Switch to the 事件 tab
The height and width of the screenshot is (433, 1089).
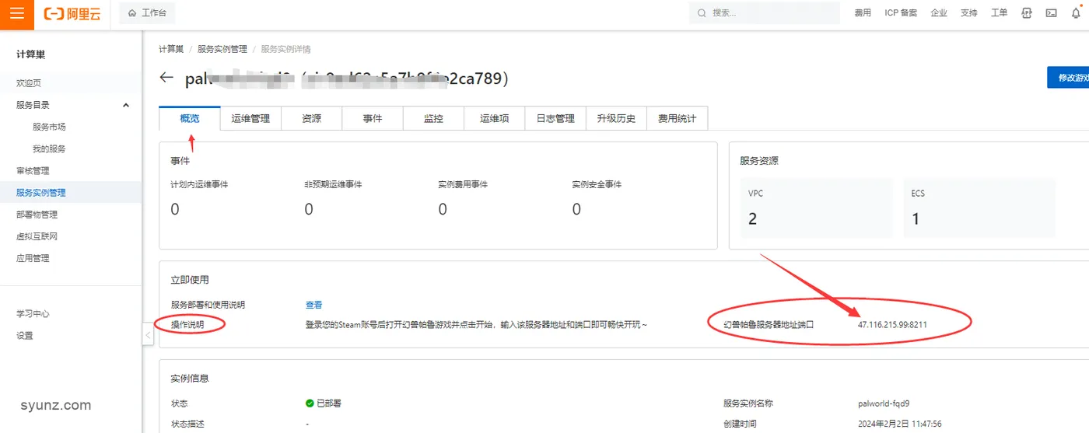[x=373, y=118]
